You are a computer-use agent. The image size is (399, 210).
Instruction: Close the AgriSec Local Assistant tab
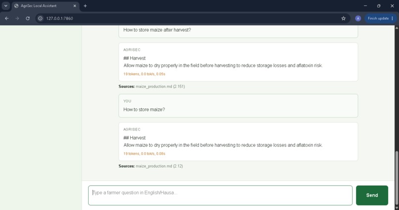pyautogui.click(x=75, y=6)
